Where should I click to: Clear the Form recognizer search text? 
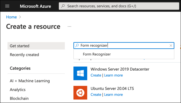[171, 46]
